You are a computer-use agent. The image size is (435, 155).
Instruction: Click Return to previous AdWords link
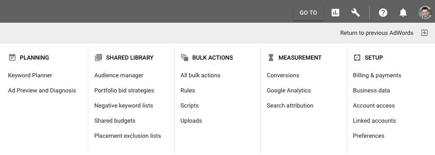coord(377,33)
